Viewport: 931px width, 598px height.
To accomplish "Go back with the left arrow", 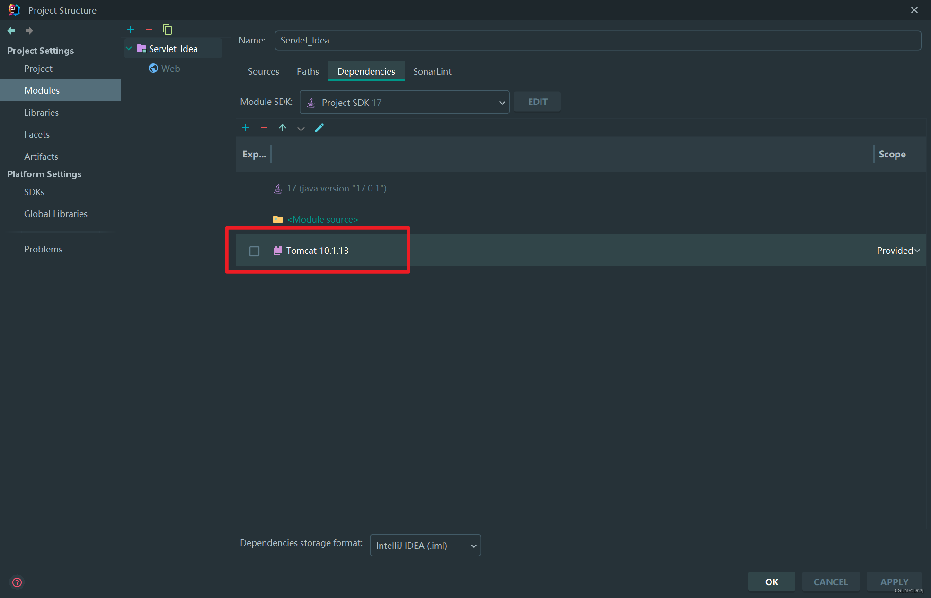I will click(11, 31).
